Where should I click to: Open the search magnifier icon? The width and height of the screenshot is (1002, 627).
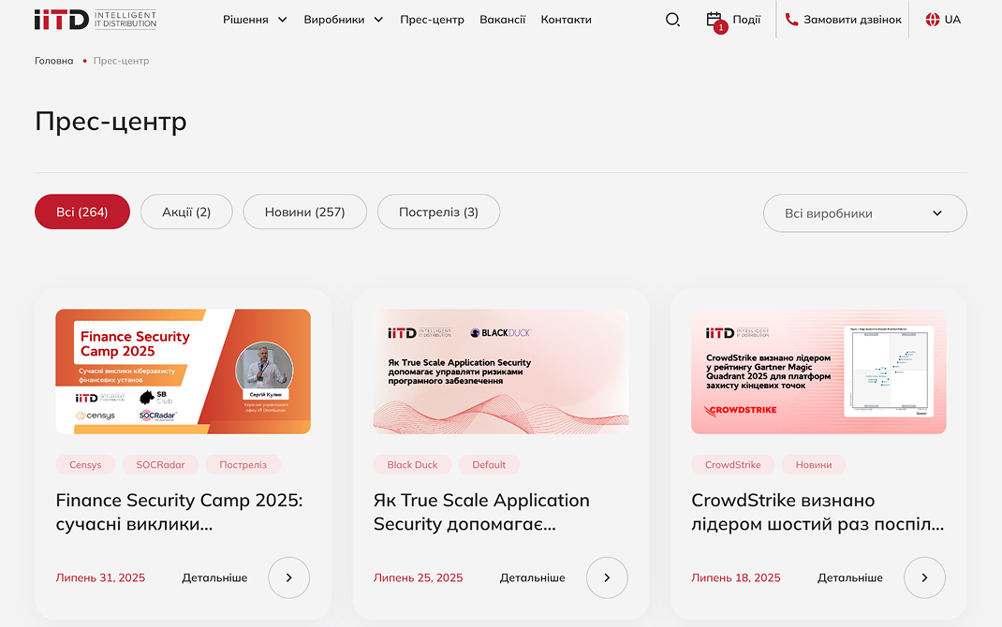[x=672, y=20]
